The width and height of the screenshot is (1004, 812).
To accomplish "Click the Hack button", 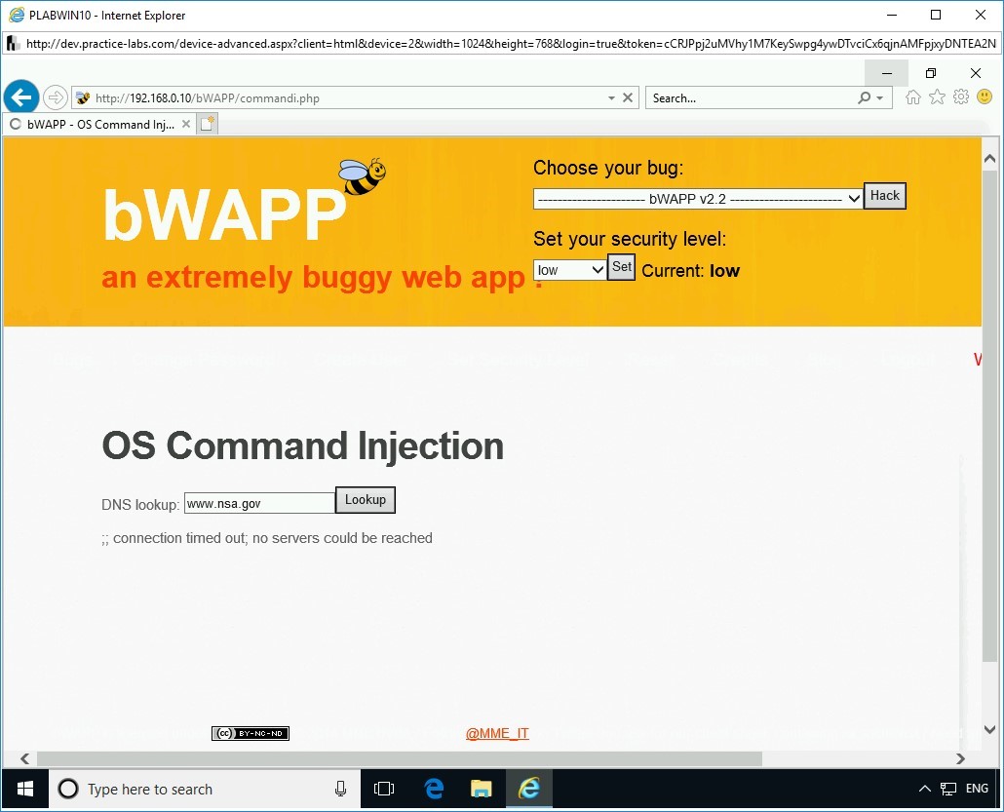I will click(883, 196).
